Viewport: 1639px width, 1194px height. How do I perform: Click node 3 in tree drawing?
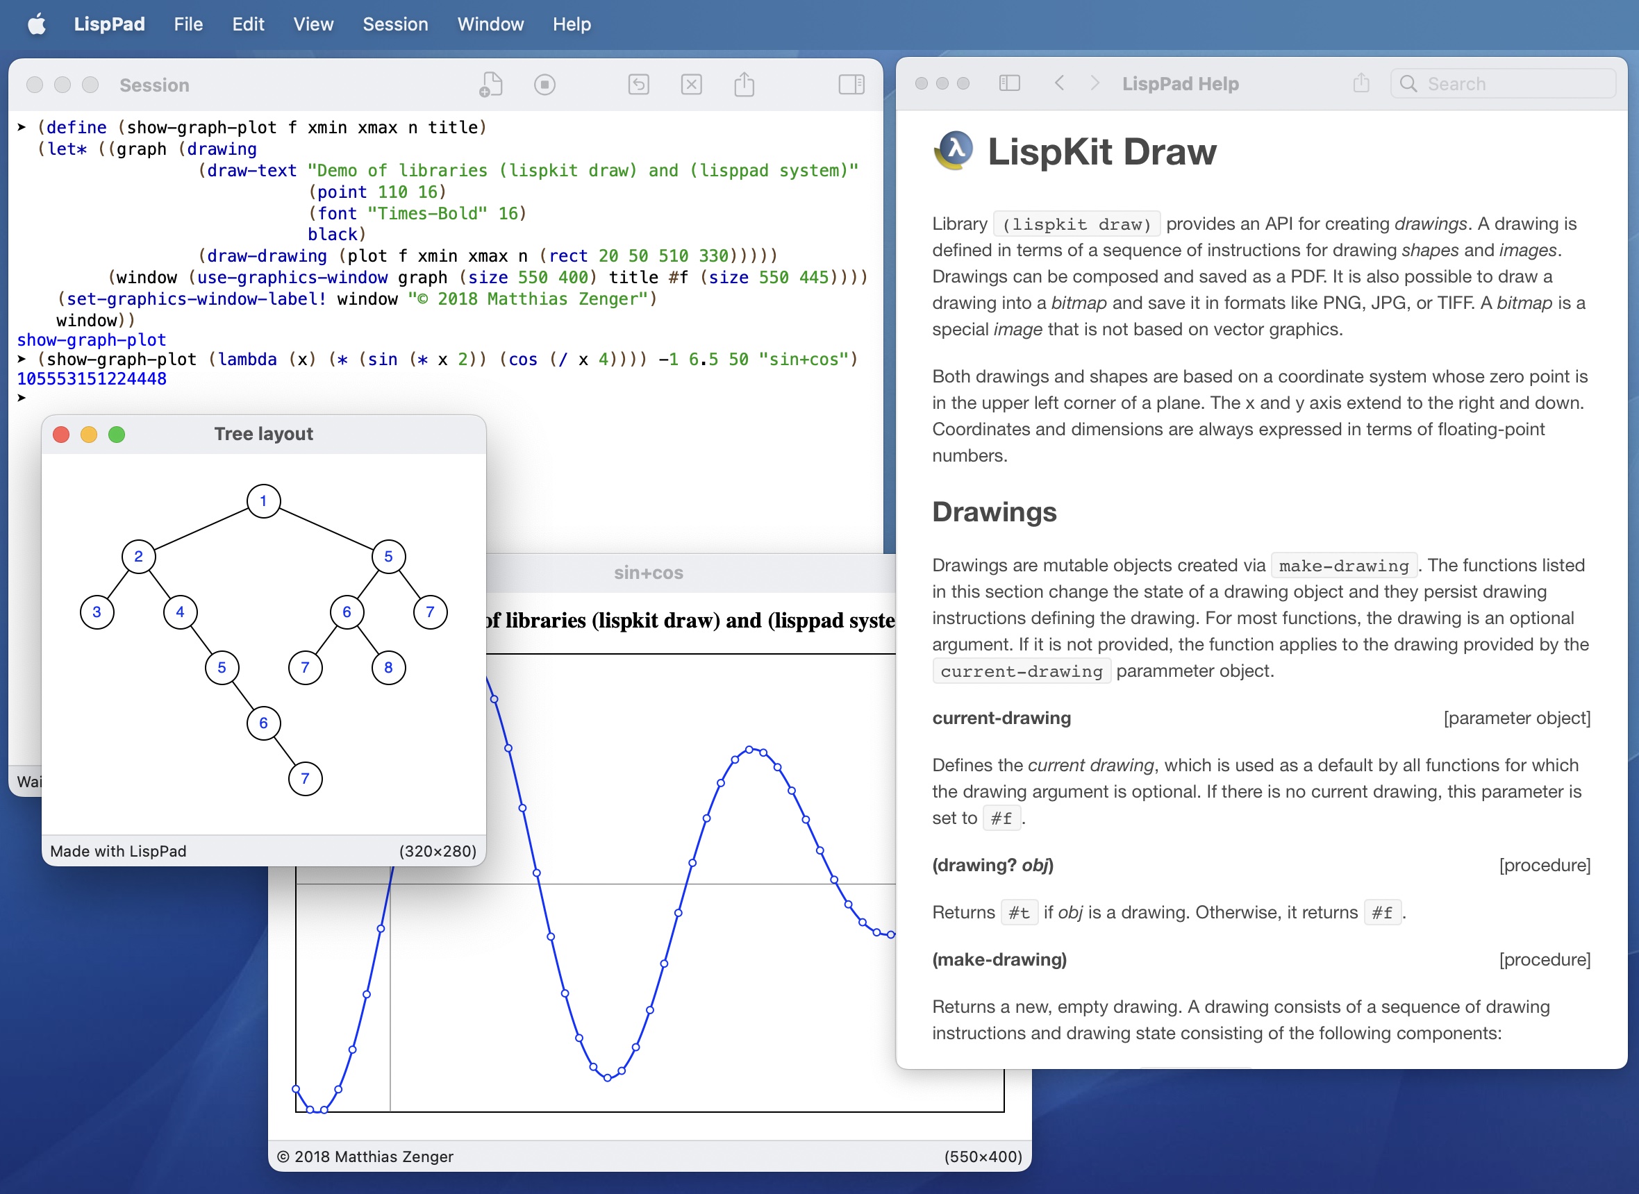[x=97, y=612]
